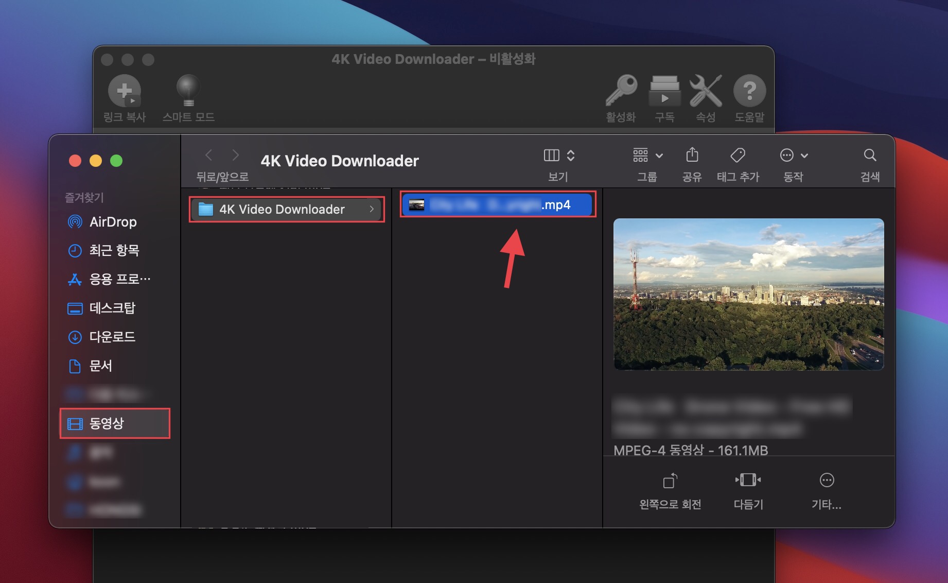Expand the Action menu chevron

804,156
